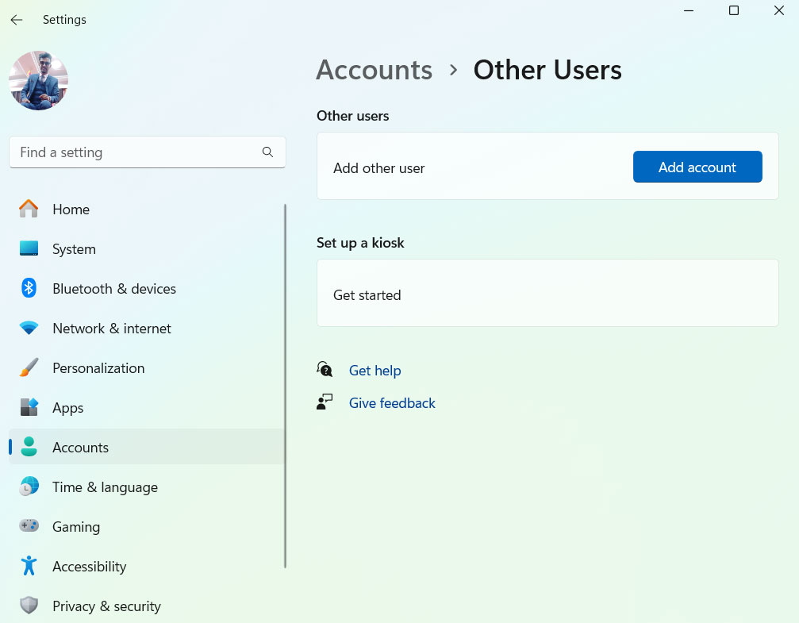Click the Other Users page title

coord(547,70)
